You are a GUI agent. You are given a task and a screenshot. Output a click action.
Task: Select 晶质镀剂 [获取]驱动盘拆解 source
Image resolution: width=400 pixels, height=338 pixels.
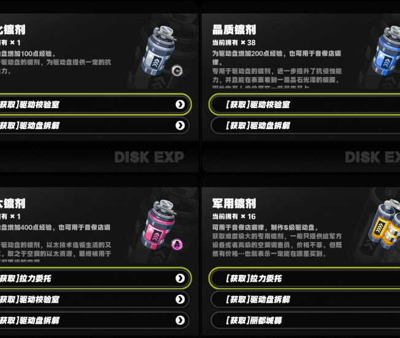tap(305, 125)
